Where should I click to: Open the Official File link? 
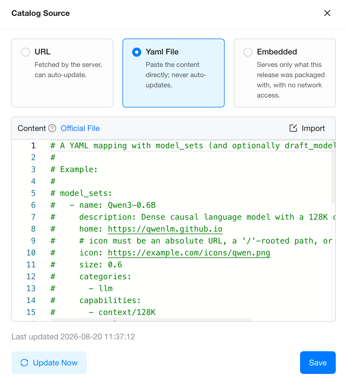click(80, 128)
